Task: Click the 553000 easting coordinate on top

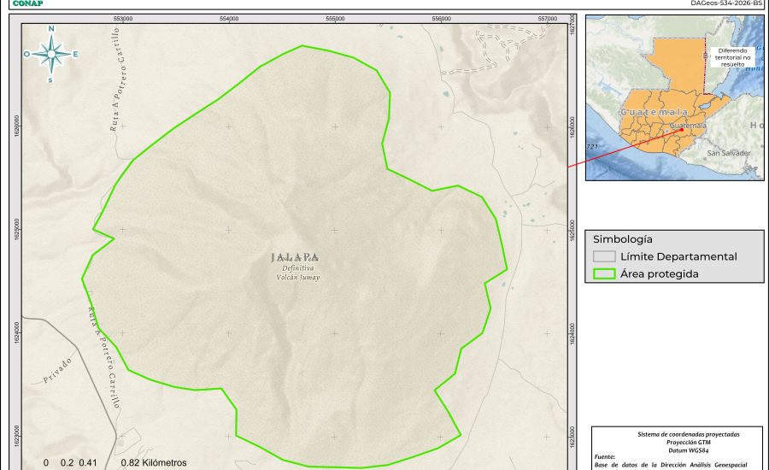Action: click(x=122, y=18)
